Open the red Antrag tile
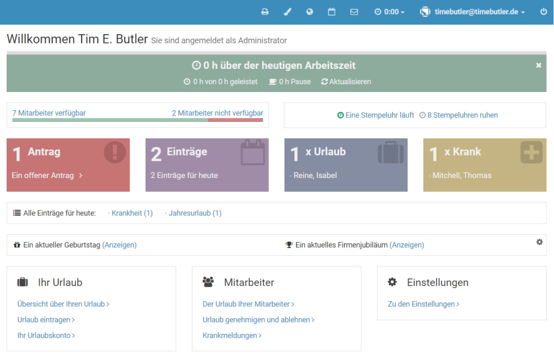The width and height of the screenshot is (554, 355). tap(68, 165)
